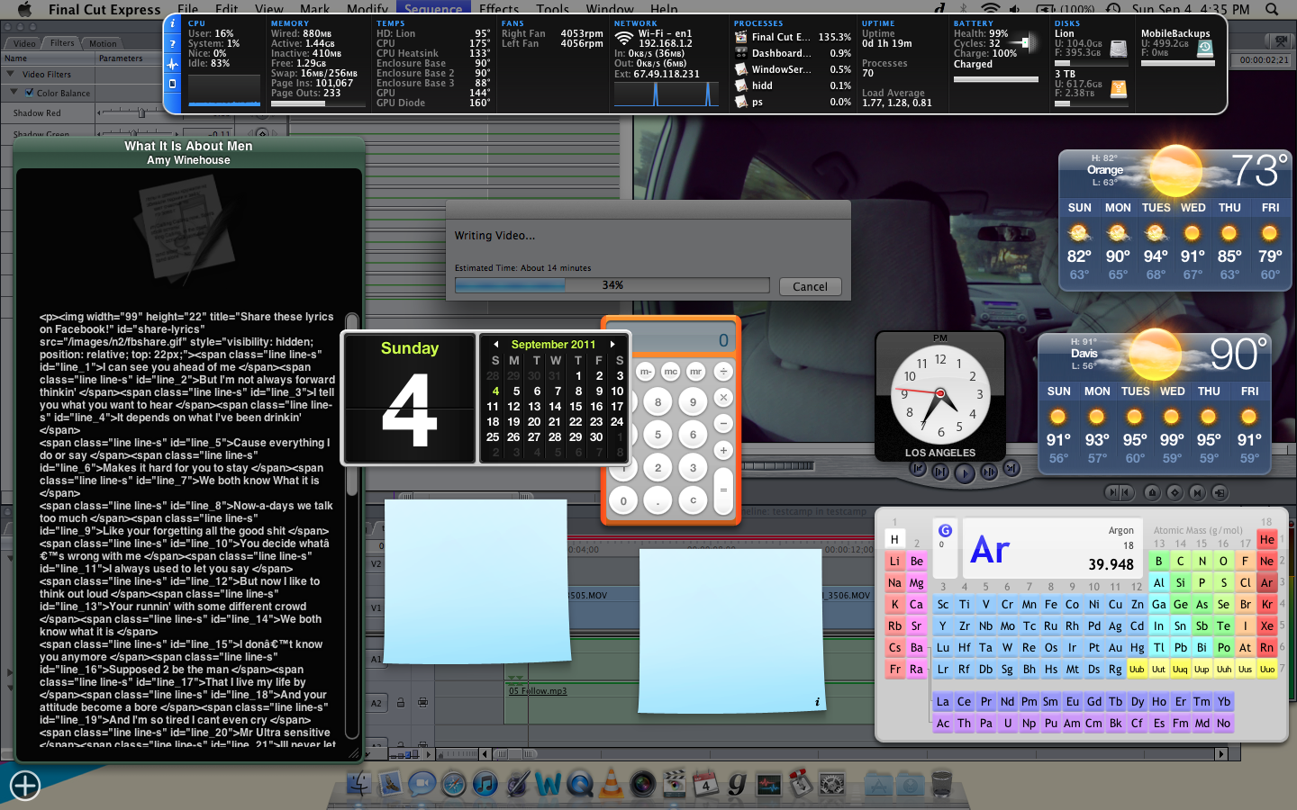Toggle the A2 track lock icon

point(401,702)
